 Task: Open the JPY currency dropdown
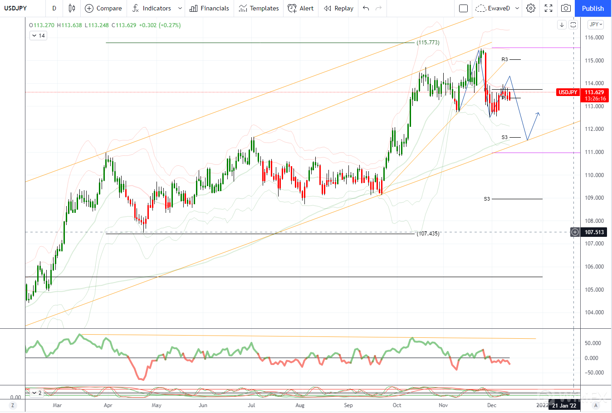[x=596, y=24]
